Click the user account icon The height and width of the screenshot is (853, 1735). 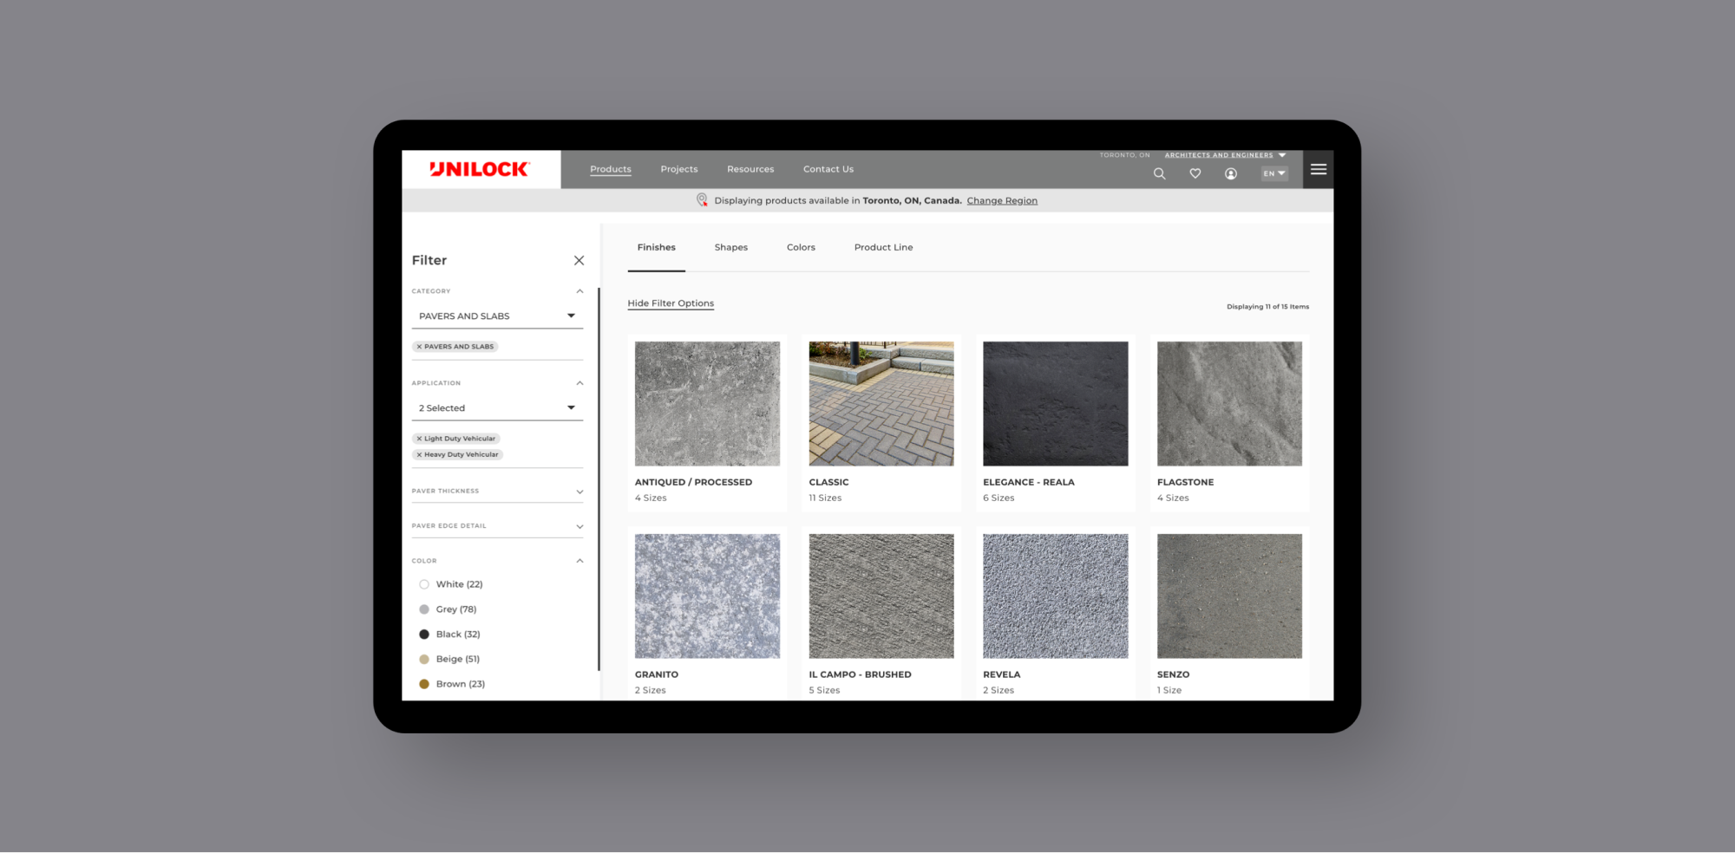pos(1230,174)
